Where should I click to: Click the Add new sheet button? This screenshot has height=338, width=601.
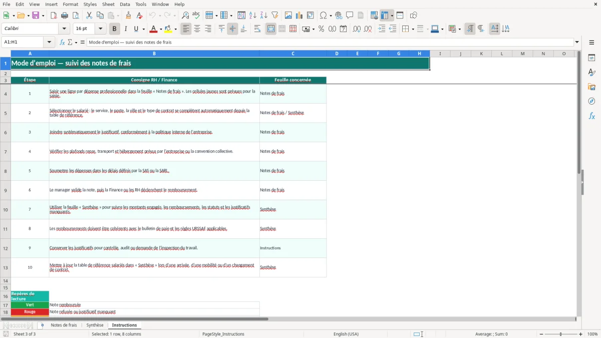(x=42, y=325)
